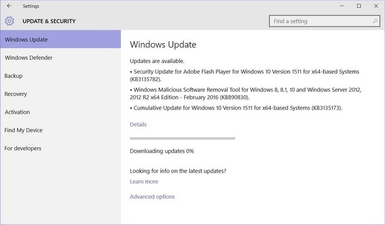Click the Settings window title
This screenshot has width=385, height=225.
point(31,6)
